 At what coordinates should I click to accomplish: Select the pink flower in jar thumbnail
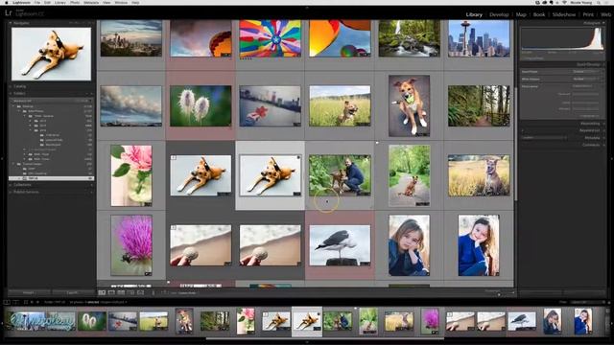131,175
